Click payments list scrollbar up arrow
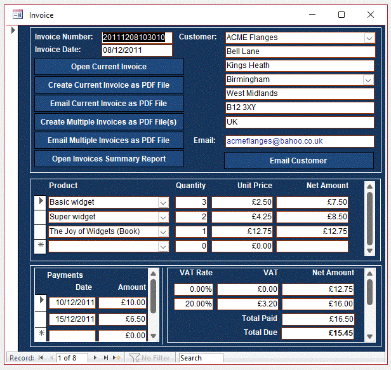Image resolution: width=391 pixels, height=370 pixels. click(154, 273)
